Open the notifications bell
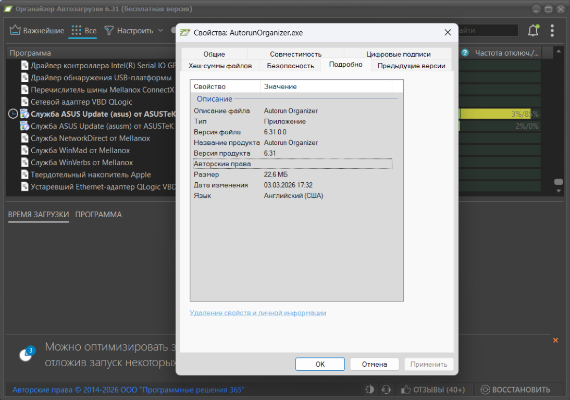The width and height of the screenshot is (570, 400). tap(533, 31)
